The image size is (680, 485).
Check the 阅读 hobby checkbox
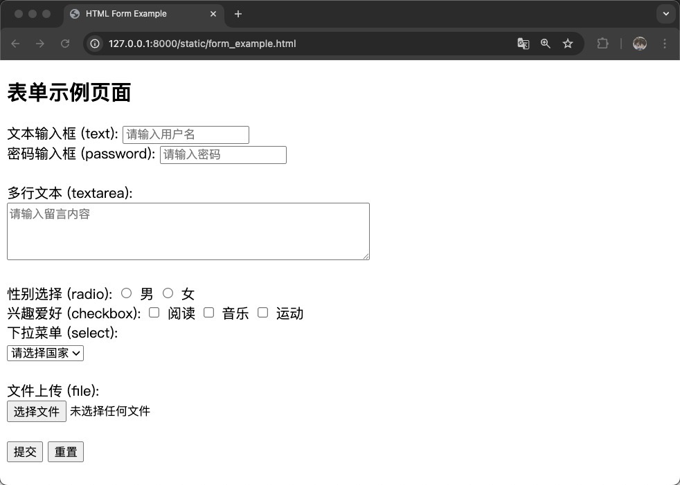(154, 312)
